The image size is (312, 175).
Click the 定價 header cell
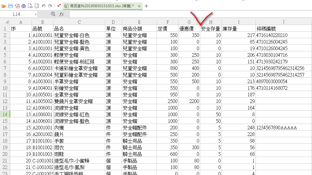[167, 29]
